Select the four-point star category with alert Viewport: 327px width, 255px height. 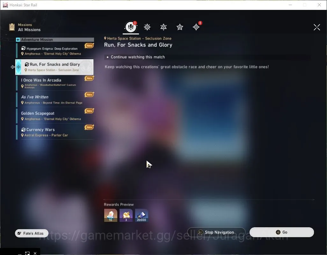point(196,27)
